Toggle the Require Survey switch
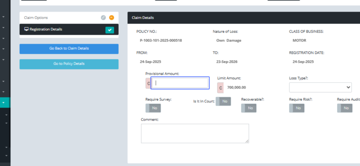This screenshot has width=360, height=166. pyautogui.click(x=153, y=108)
